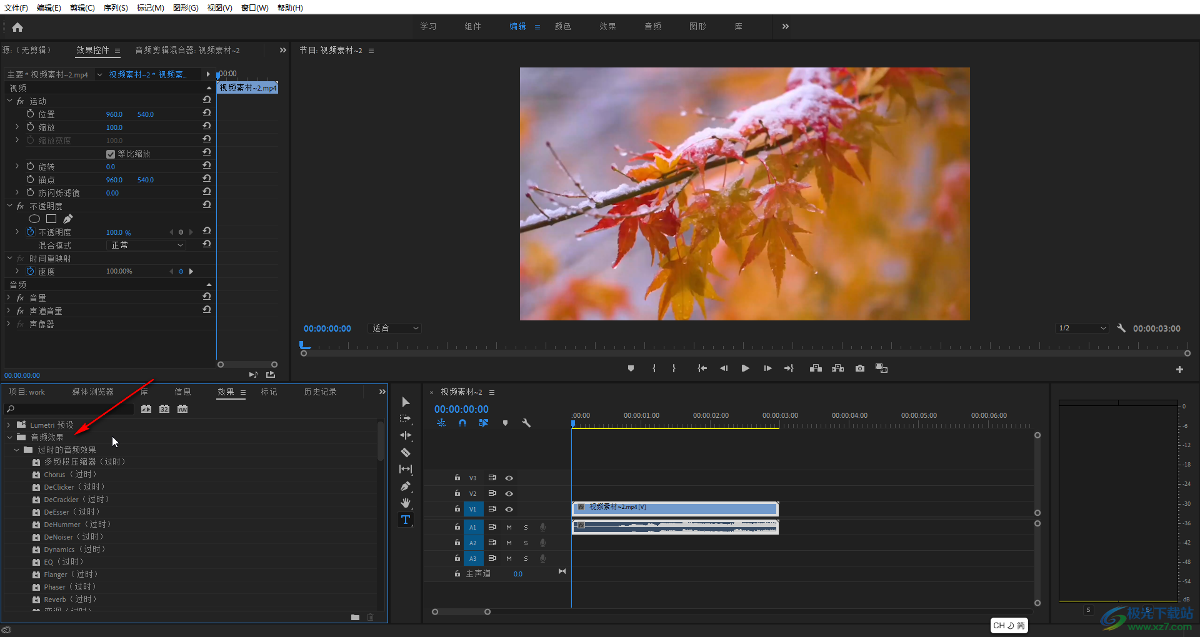Switch to the Audio workspace tab
1200x637 pixels.
coord(652,26)
